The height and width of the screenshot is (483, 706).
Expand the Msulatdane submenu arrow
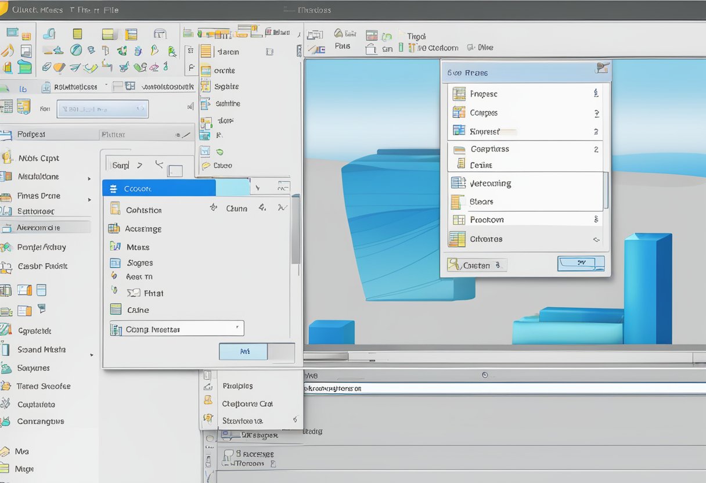(x=89, y=179)
